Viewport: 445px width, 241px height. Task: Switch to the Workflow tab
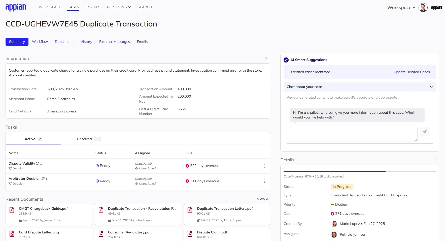pyautogui.click(x=40, y=42)
